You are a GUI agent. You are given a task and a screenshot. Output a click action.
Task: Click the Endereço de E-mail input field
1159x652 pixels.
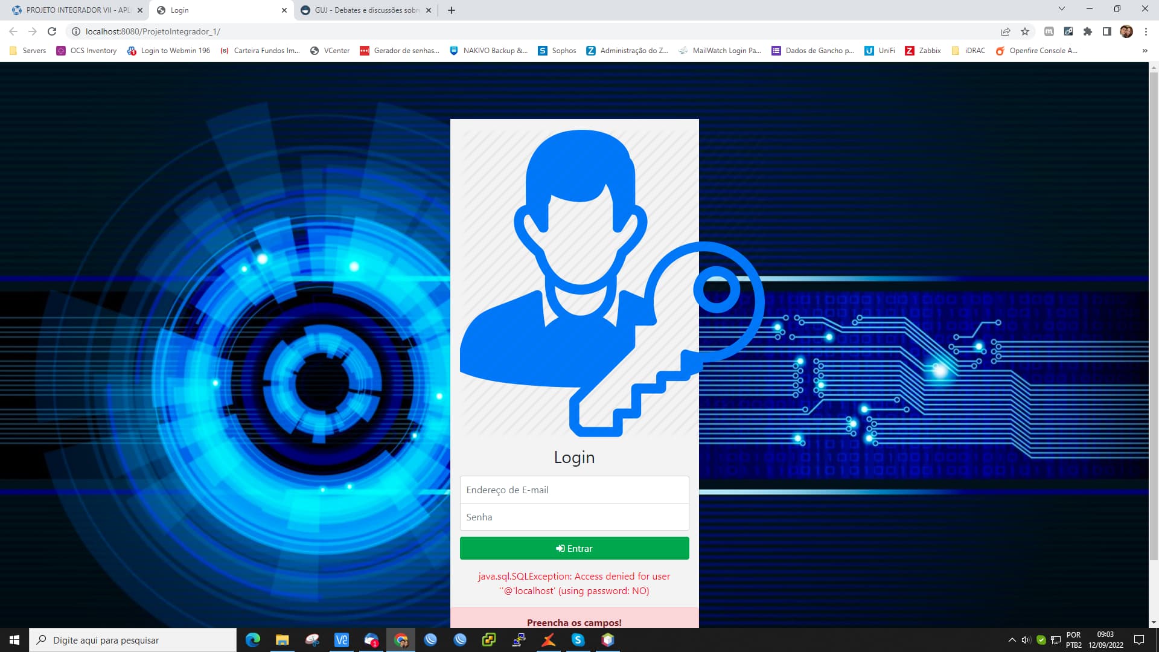click(x=574, y=490)
